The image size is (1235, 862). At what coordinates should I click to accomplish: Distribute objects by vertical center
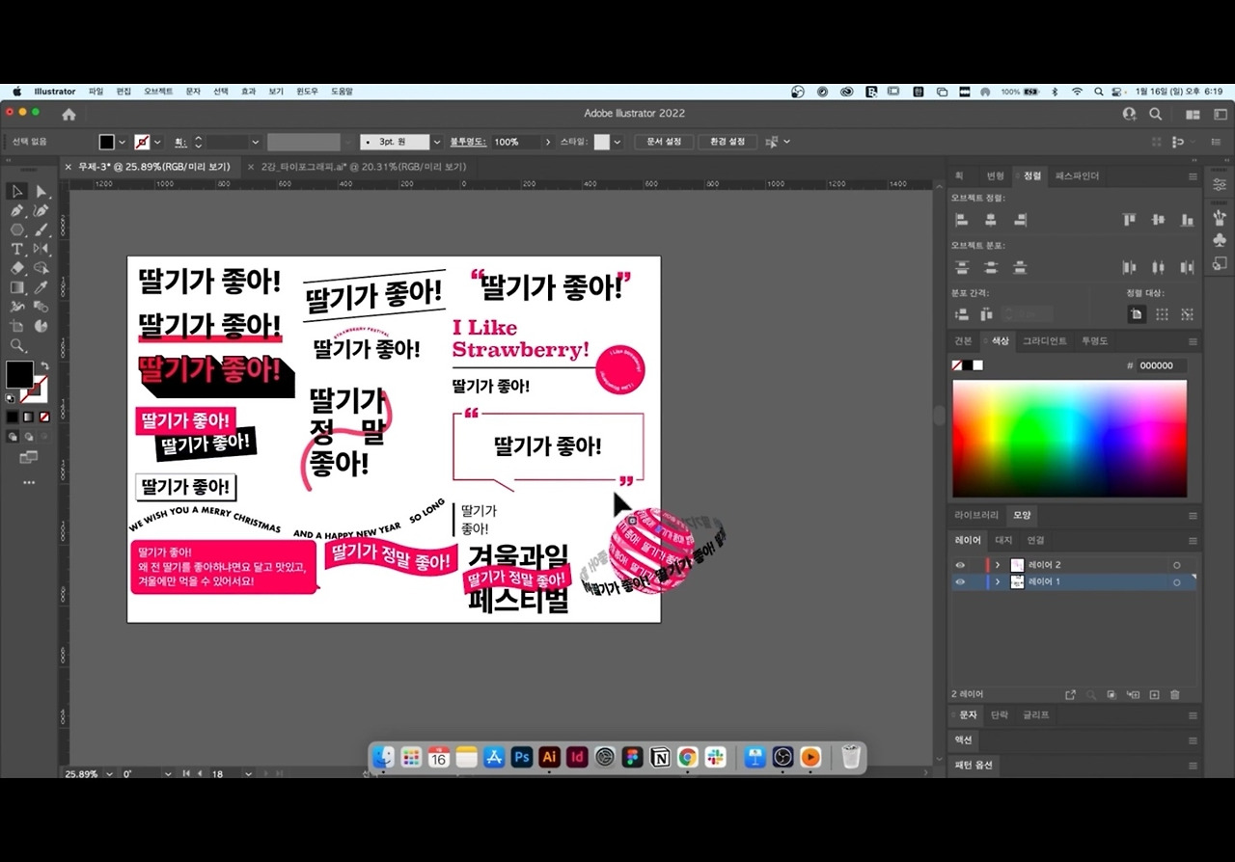pos(991,267)
